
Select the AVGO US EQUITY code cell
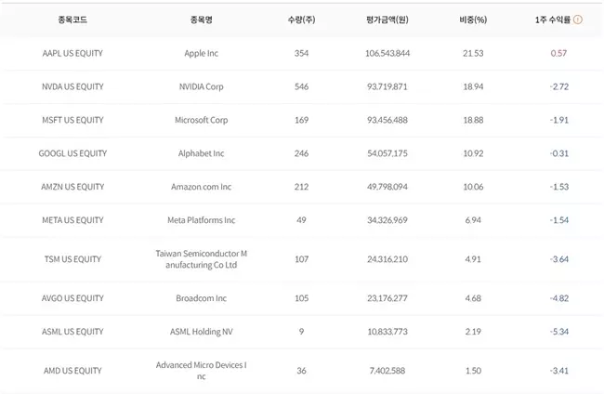tap(72, 298)
